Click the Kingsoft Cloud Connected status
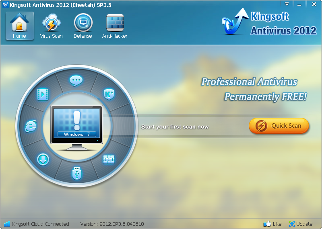This screenshot has height=229, width=322. click(37, 224)
